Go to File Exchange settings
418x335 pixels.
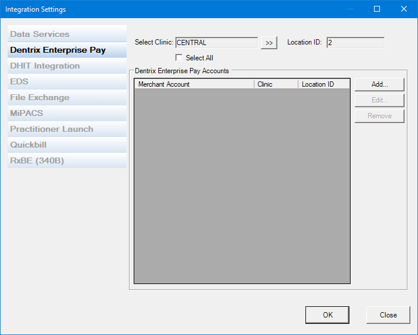(67, 97)
